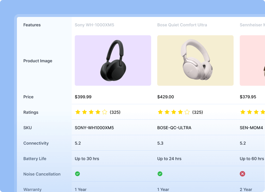Click the first star in Bose's rating
Image resolution: width=265 pixels, height=192 pixels.
(x=160, y=112)
